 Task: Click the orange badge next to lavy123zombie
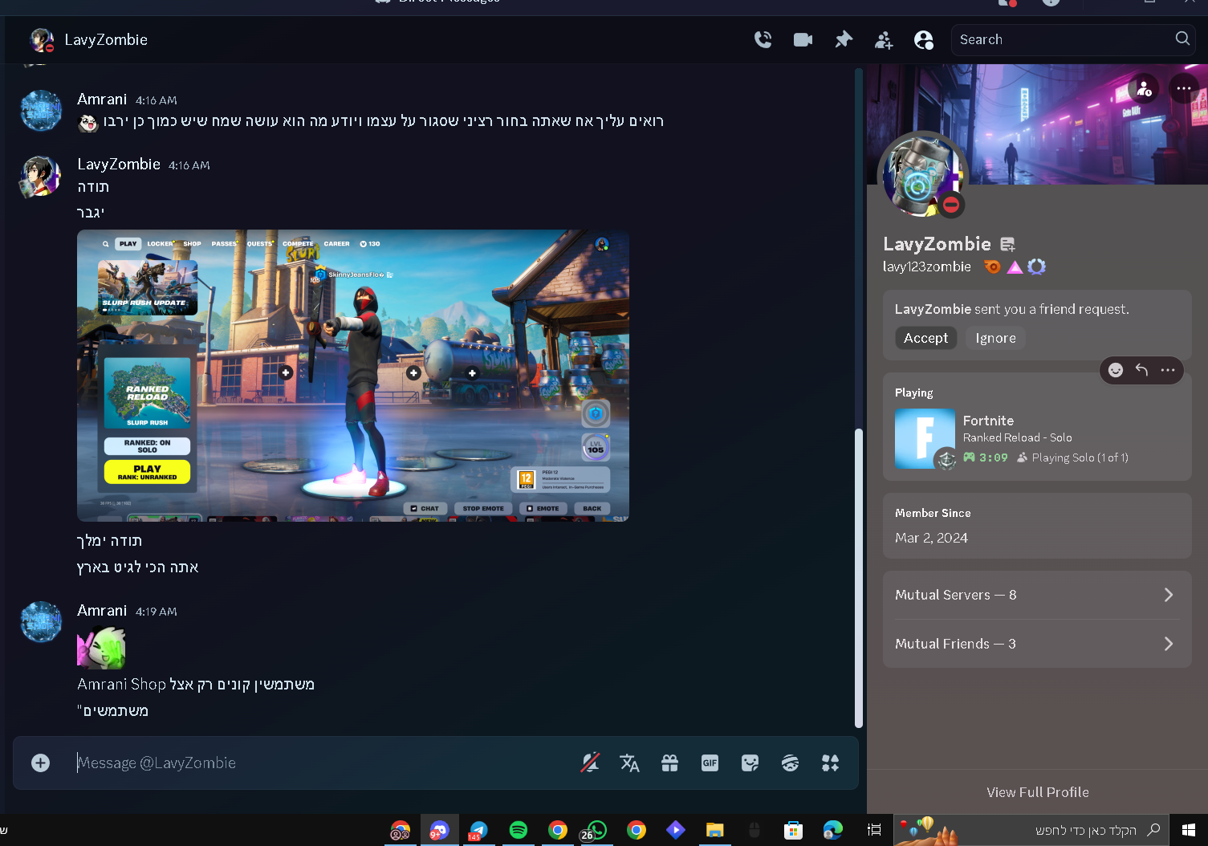pos(992,266)
